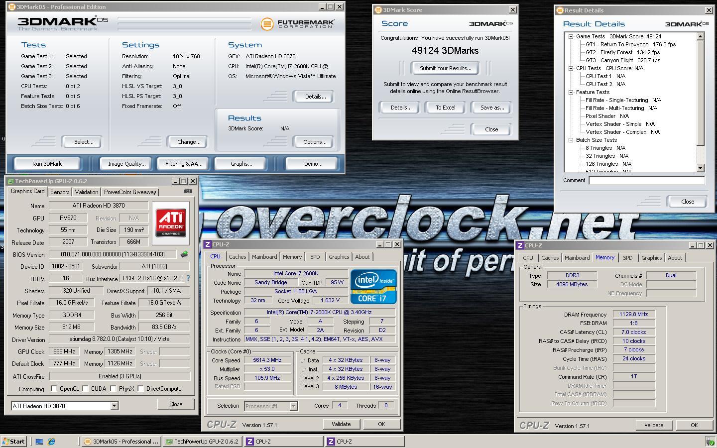
Task: Enable the CUDA checkbox
Action: [x=85, y=388]
